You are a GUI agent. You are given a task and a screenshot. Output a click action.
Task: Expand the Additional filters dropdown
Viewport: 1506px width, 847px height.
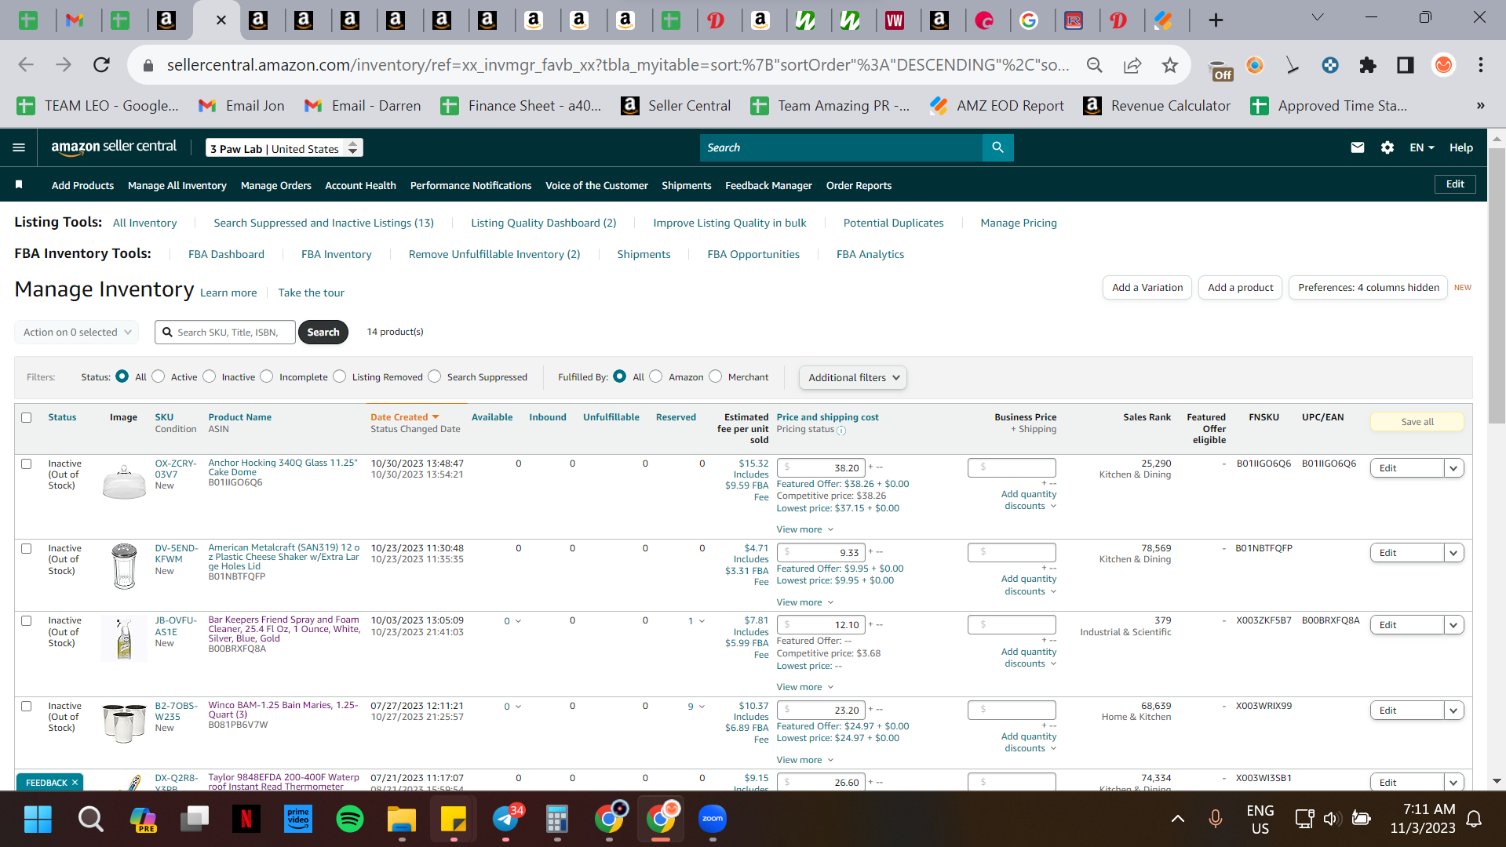coord(853,377)
